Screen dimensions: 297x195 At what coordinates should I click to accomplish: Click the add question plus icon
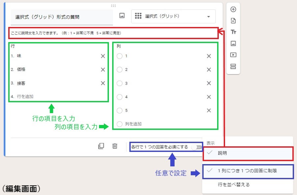pos(233,9)
